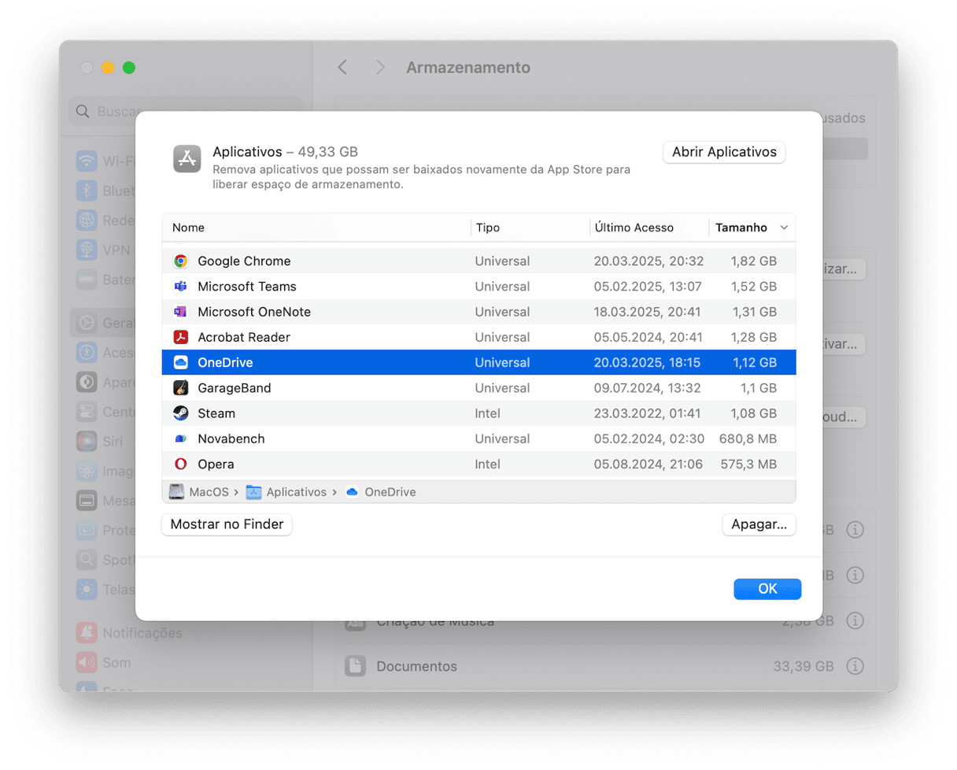
Task: Click the Steam app icon
Action: coord(181,413)
